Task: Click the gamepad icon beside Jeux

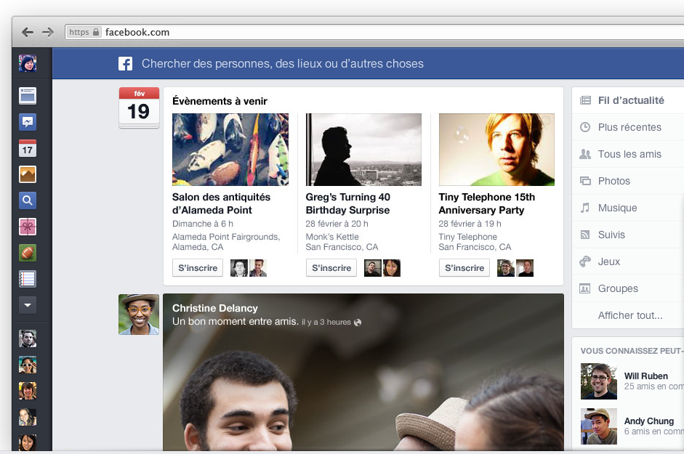Action: 585,262
